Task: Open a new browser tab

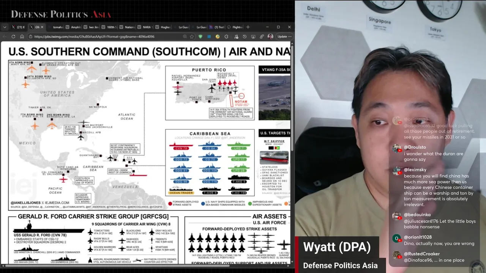Action: [248, 27]
